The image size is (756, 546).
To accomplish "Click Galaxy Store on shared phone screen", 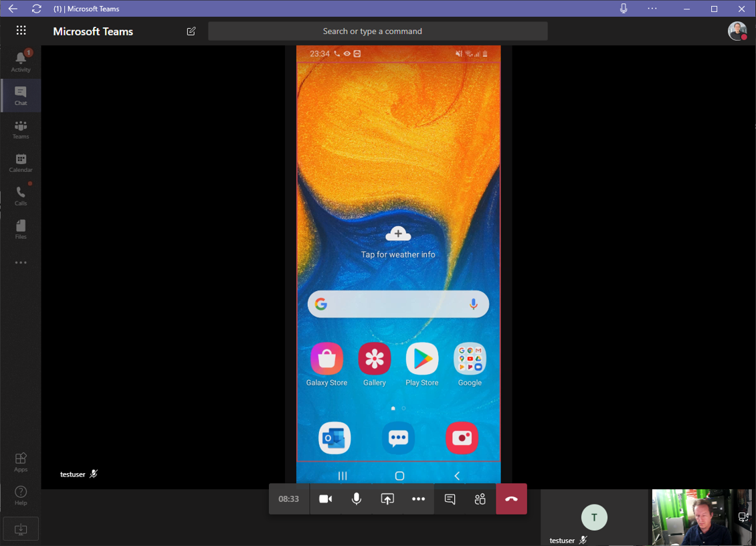I will point(326,365).
